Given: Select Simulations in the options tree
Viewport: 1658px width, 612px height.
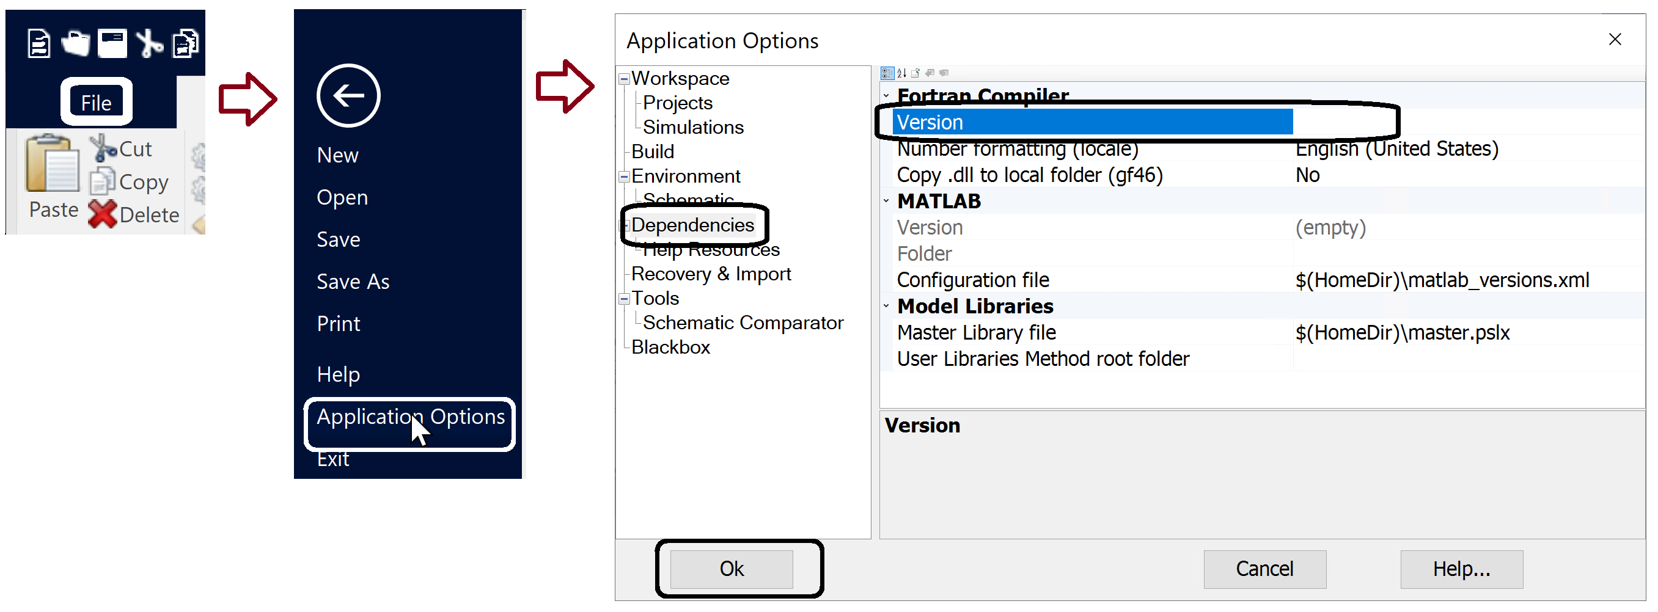Looking at the screenshot, I should click(693, 128).
